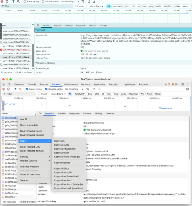Open search with magnifier icon in upper toolbar

18,1
